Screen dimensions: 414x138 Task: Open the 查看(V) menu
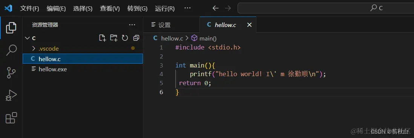[110, 8]
